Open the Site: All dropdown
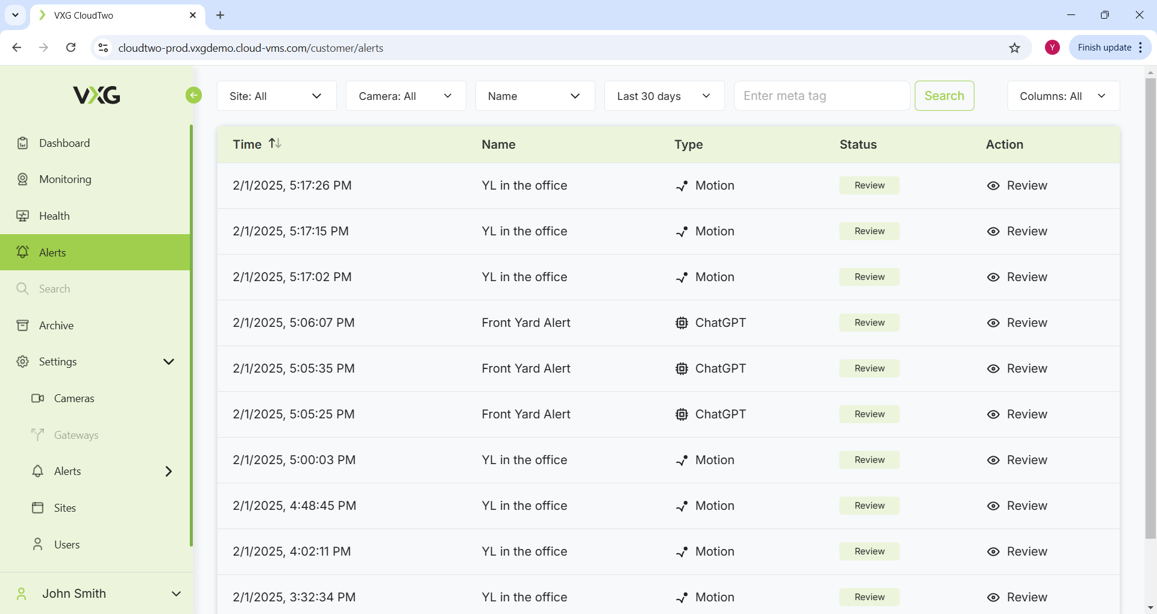1157x614 pixels. tap(276, 96)
